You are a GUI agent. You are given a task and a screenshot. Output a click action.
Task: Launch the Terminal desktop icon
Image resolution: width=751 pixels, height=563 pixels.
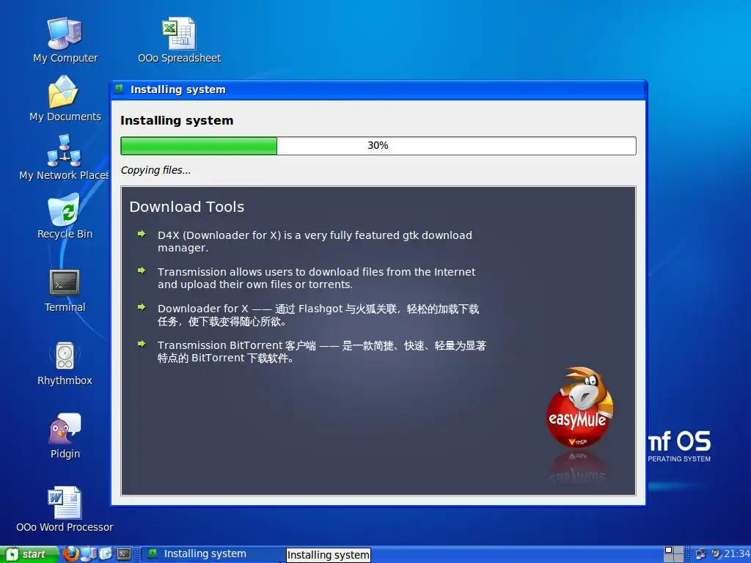click(x=65, y=291)
